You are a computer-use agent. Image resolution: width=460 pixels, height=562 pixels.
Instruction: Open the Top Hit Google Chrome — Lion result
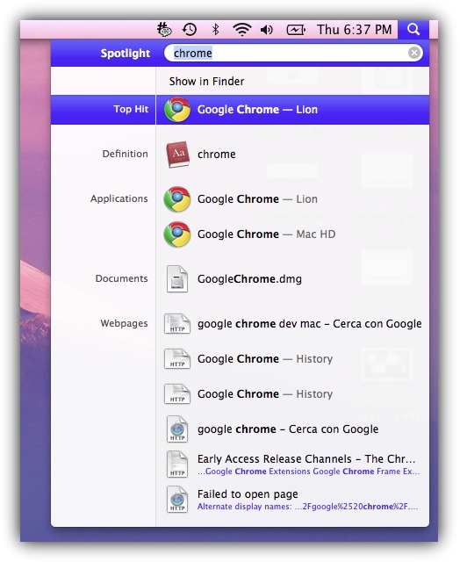(x=240, y=110)
